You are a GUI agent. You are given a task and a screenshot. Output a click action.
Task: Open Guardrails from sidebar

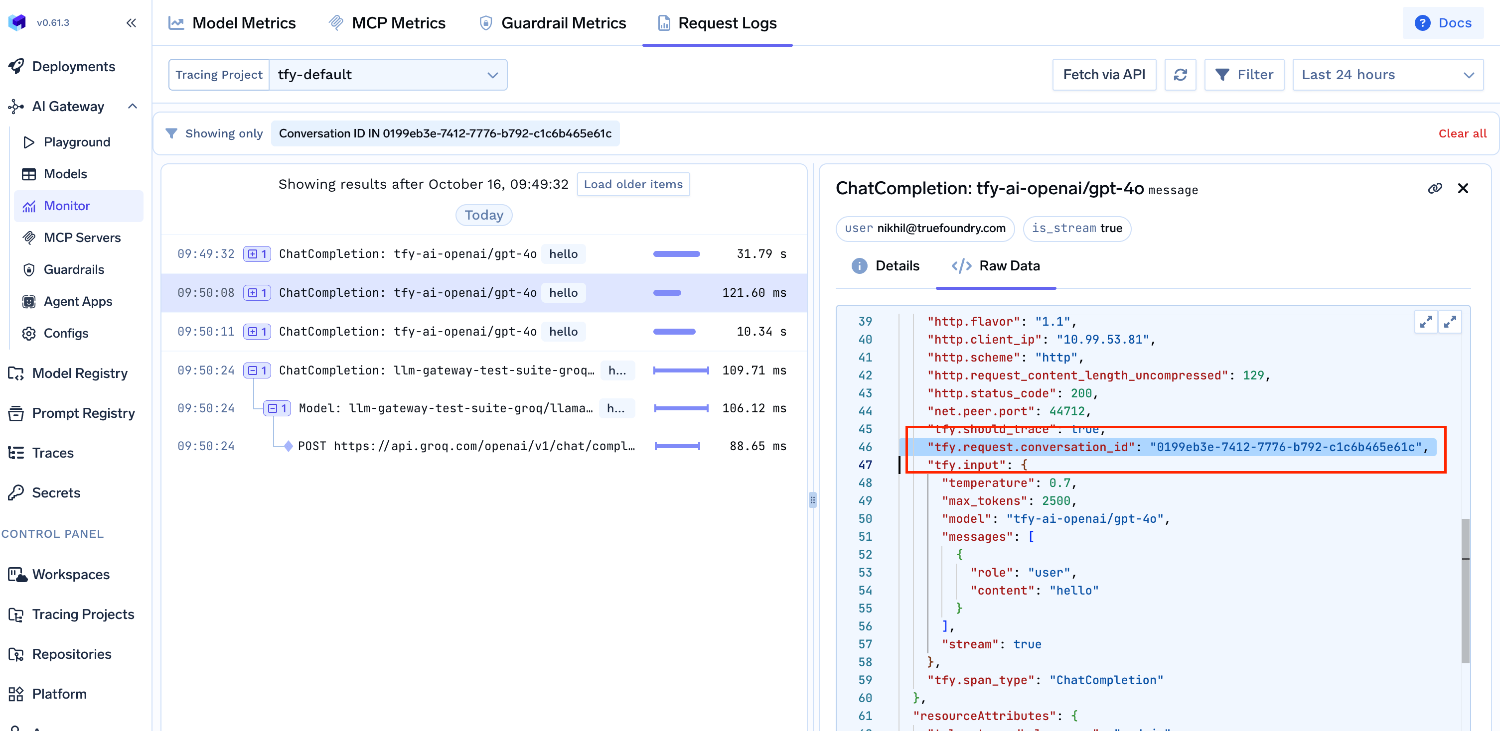tap(73, 269)
